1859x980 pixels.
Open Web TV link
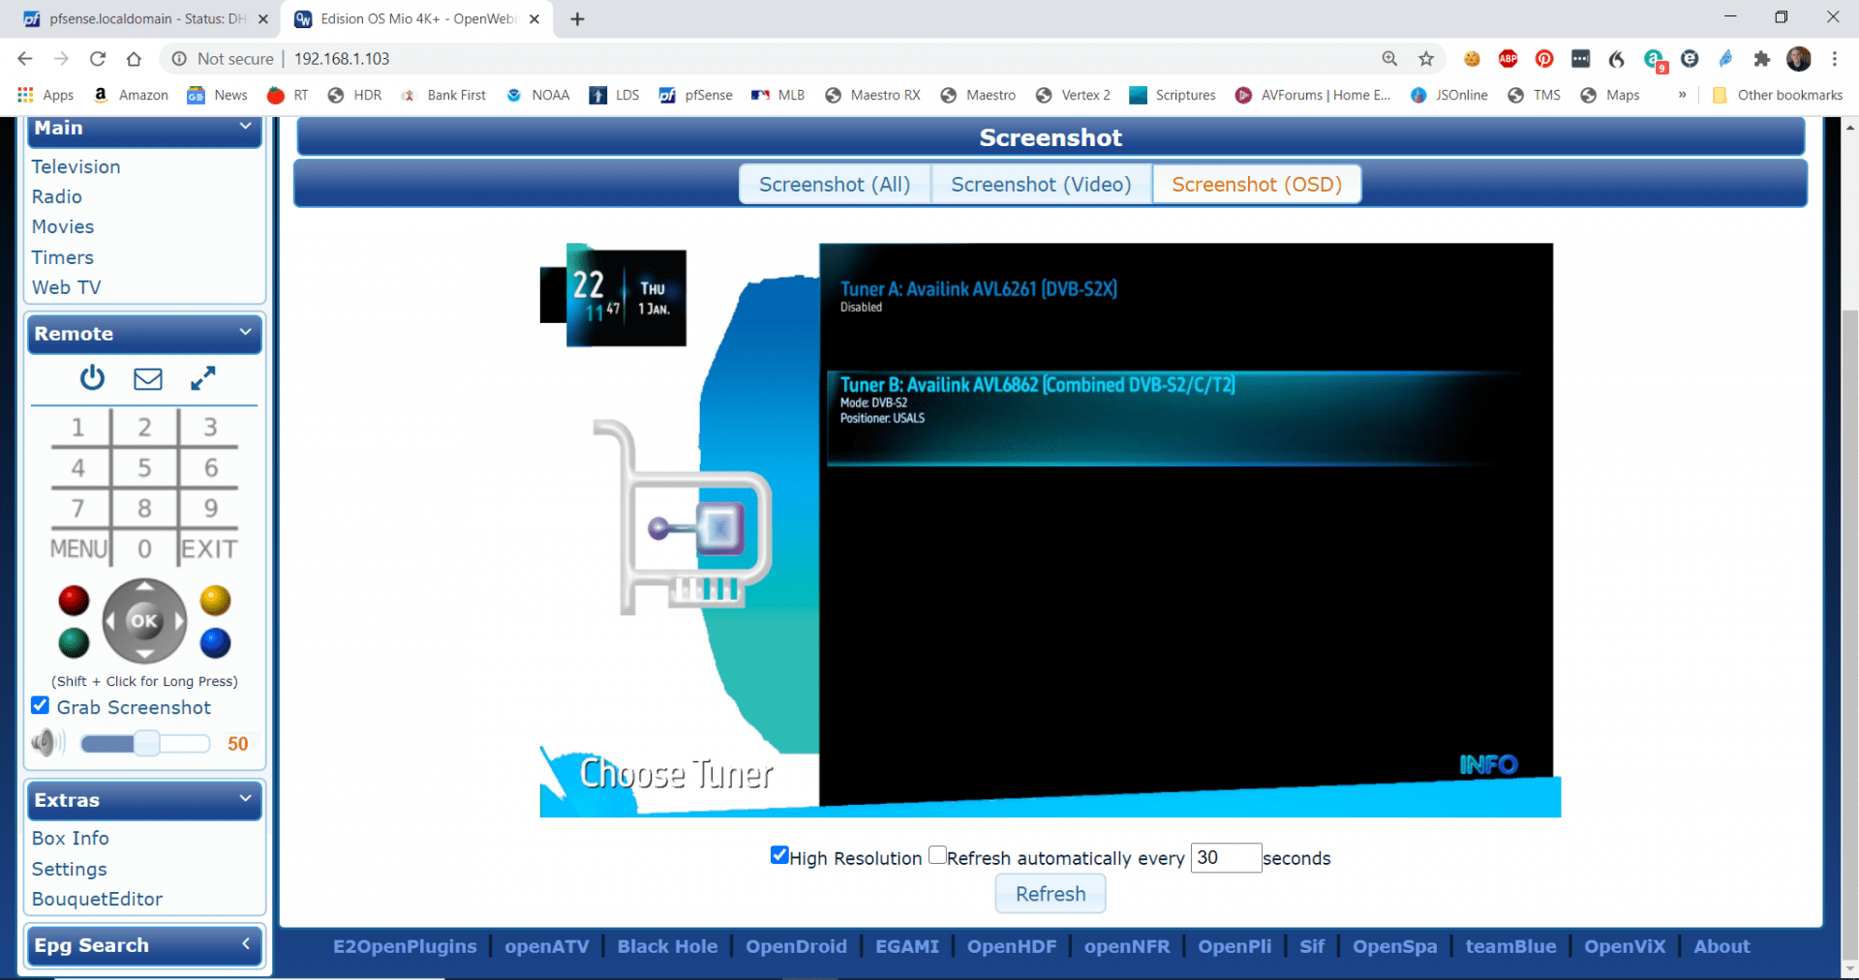[x=66, y=287]
